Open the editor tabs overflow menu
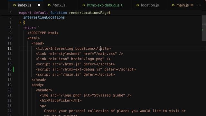The height and width of the screenshot is (116, 206). pyautogui.click(x=199, y=5)
